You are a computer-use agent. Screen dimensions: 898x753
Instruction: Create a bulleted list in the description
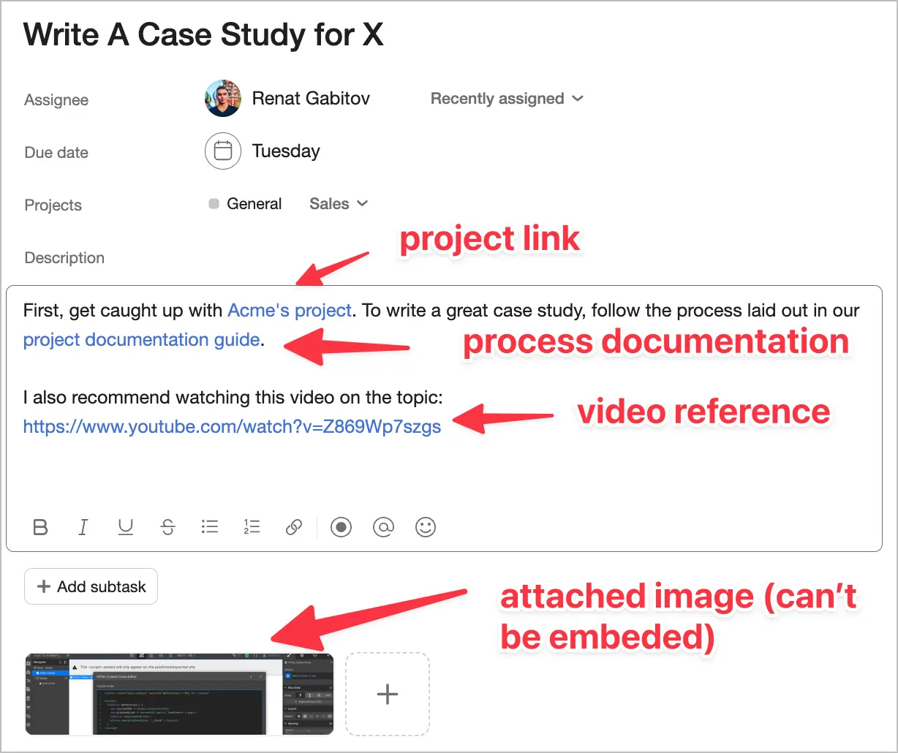click(210, 527)
